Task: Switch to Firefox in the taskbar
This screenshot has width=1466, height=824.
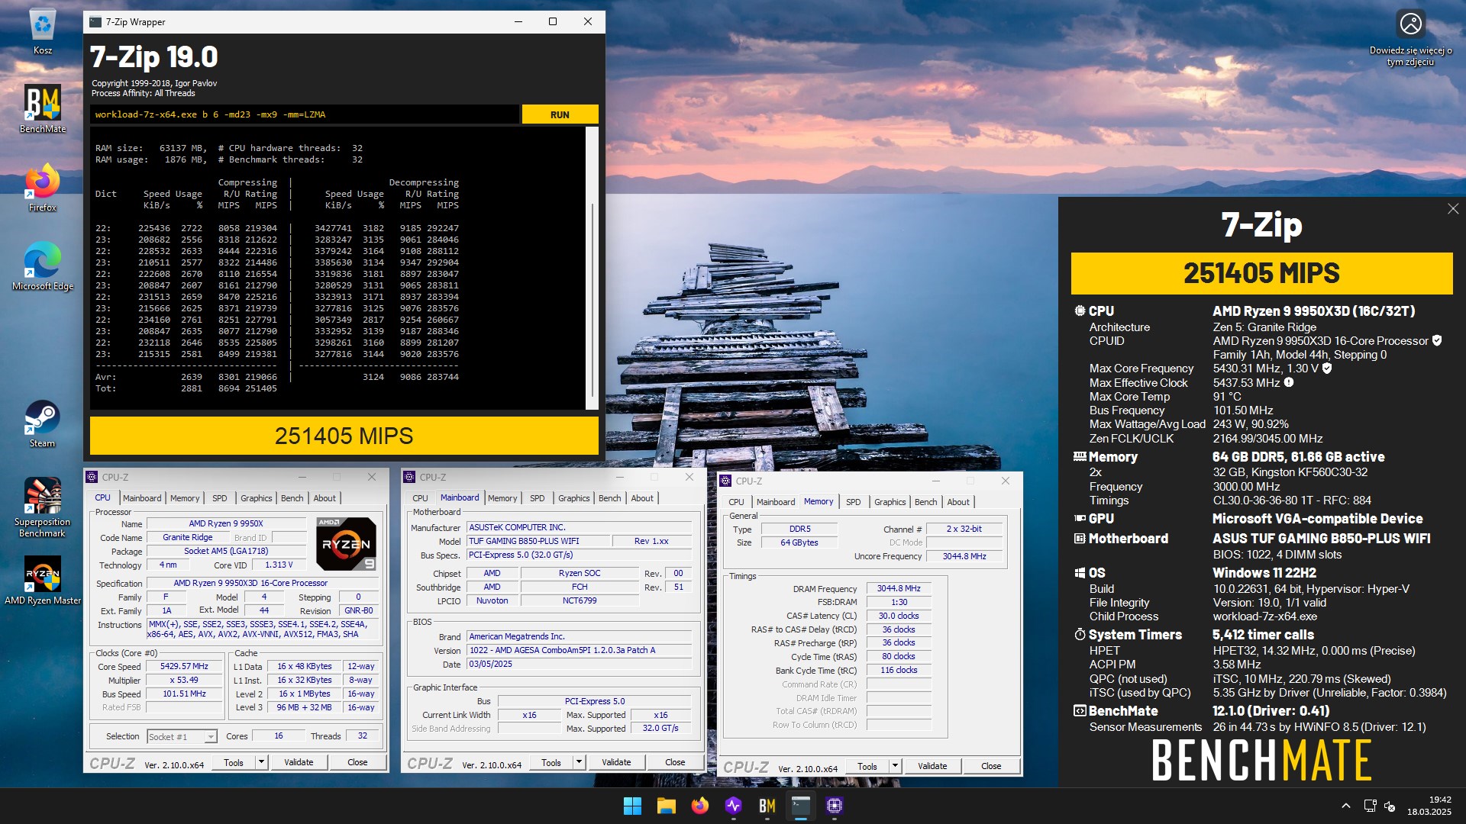Action: click(699, 806)
